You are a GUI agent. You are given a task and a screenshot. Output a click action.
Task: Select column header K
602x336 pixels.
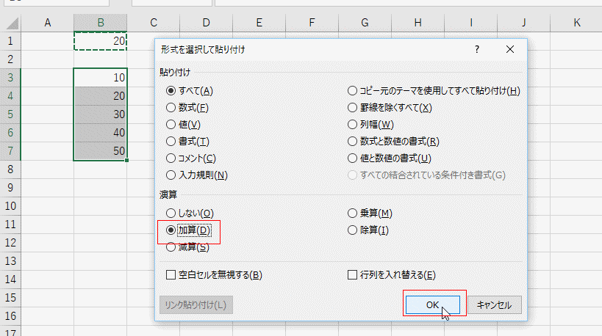pyautogui.click(x=577, y=23)
